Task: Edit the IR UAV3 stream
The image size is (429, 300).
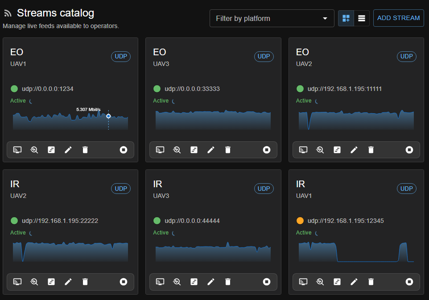Action: point(211,282)
